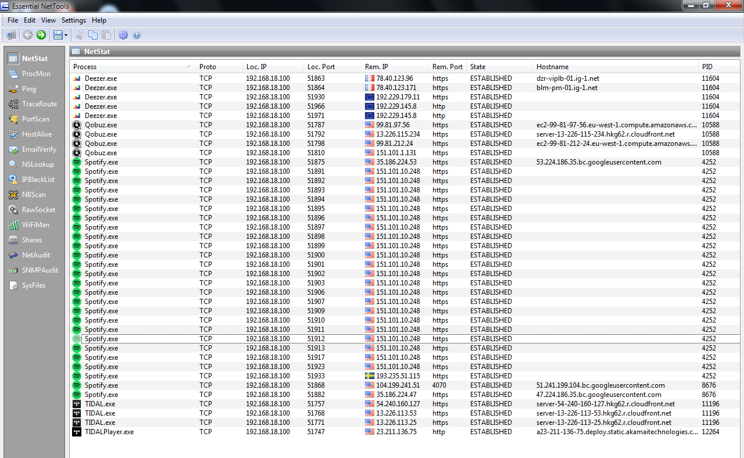The width and height of the screenshot is (744, 458).
Task: Select Qobuz.exe row with local port 51810
Action: tap(406, 153)
